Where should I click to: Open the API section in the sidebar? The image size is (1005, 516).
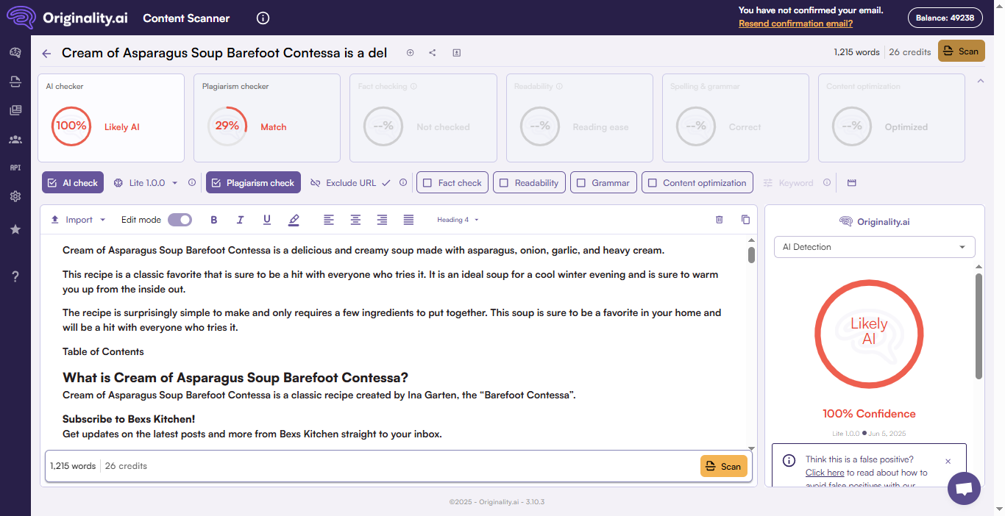click(x=15, y=168)
